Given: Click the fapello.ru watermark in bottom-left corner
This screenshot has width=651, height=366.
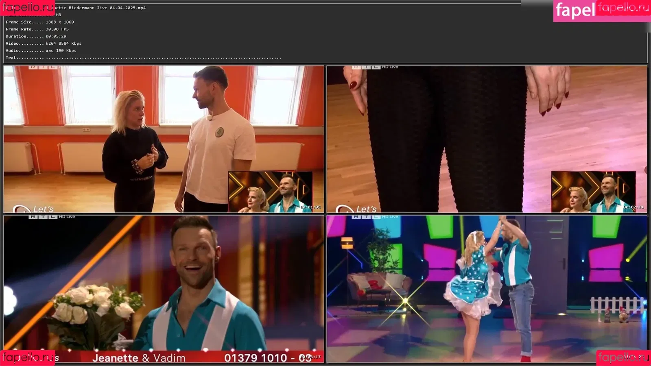Looking at the screenshot, I should (x=27, y=357).
